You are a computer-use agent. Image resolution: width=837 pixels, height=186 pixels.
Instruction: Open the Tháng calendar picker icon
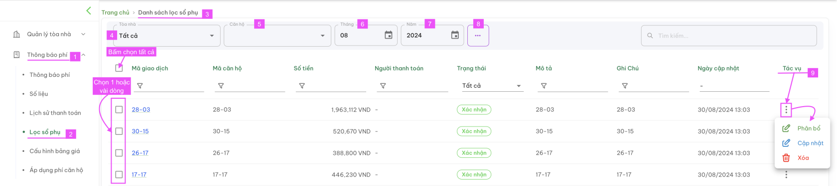(389, 35)
